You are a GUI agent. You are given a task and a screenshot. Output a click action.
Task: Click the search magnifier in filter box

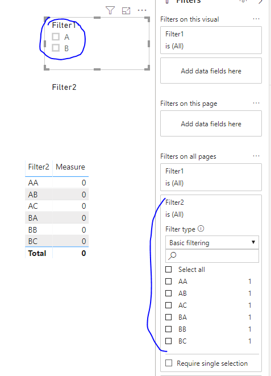coord(172,255)
